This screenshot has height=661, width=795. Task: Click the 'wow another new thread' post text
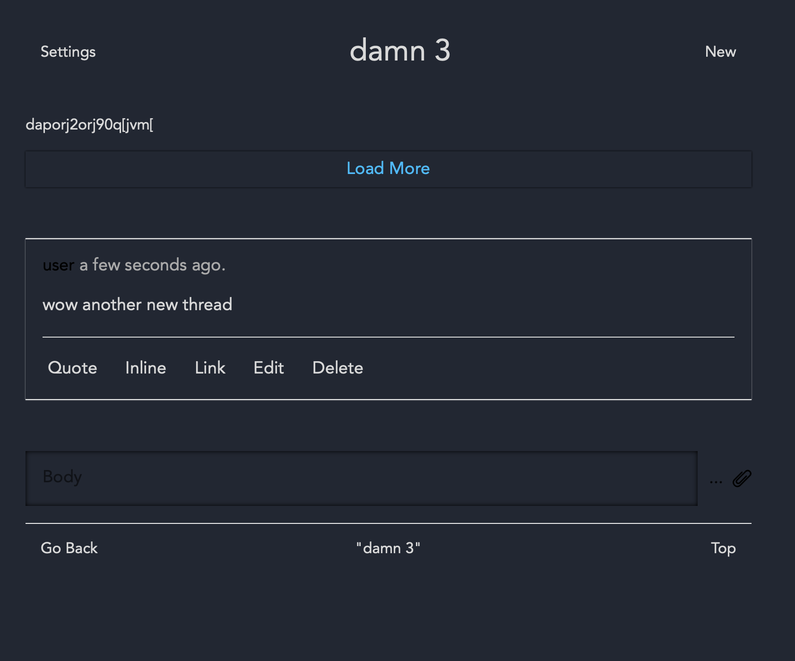tap(138, 304)
